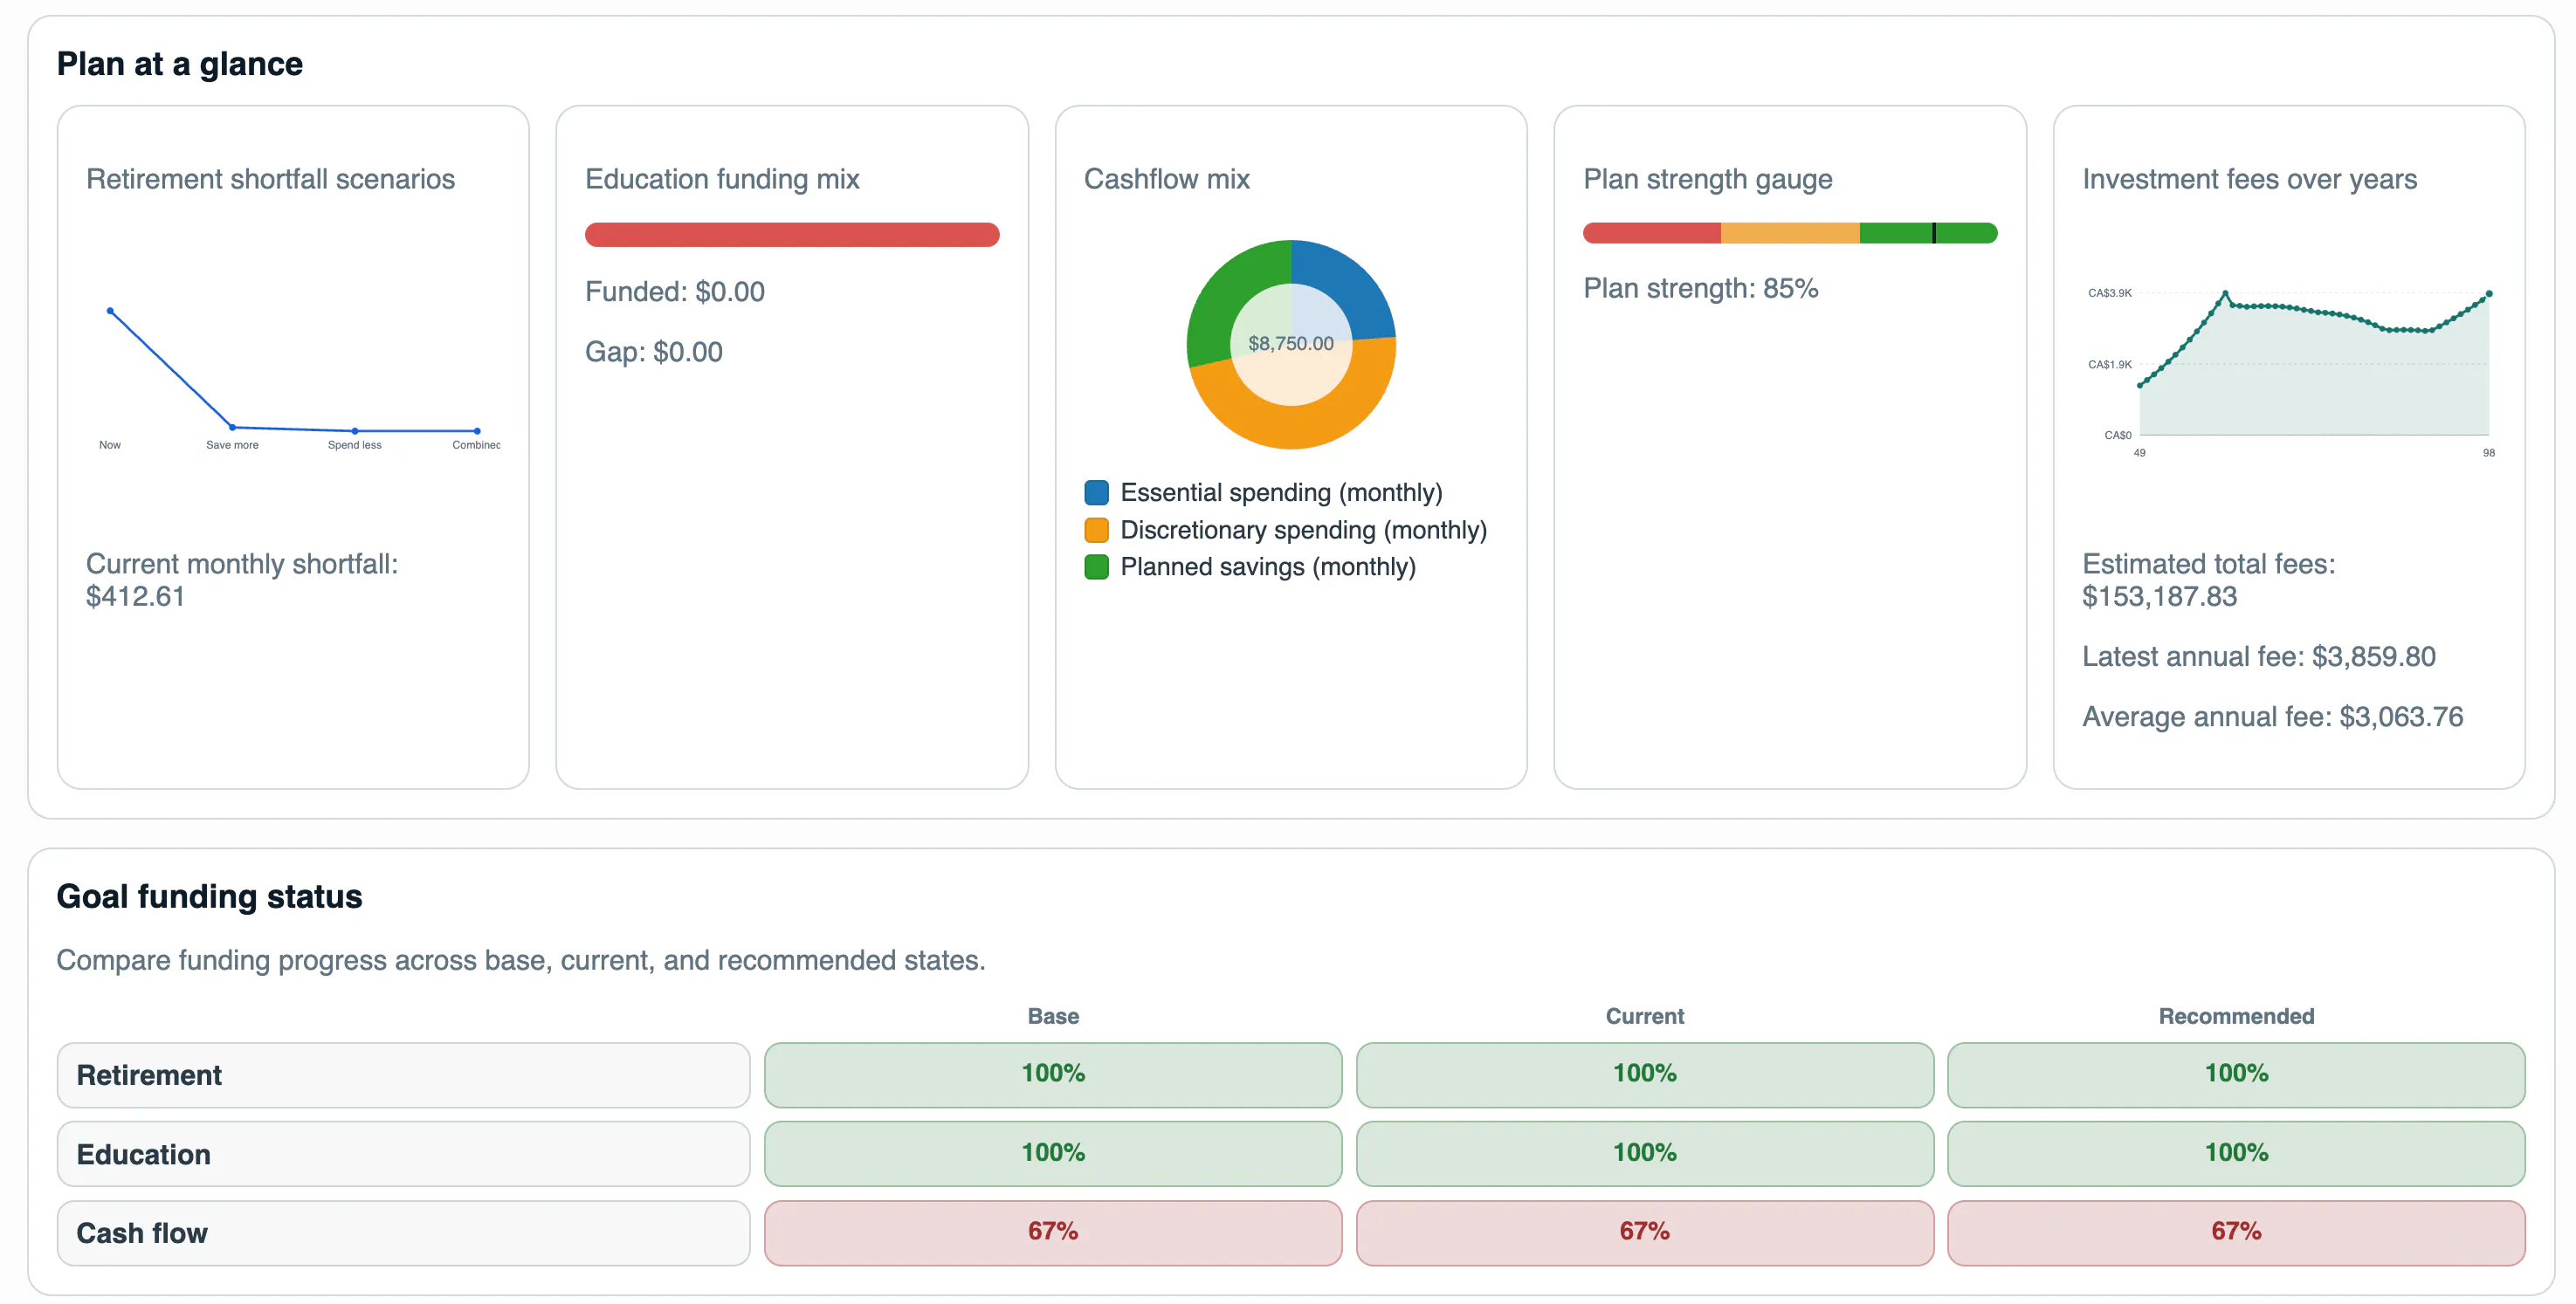Click the orange Discretionary spending legend swatch
The height and width of the screenshot is (1304, 2576).
[1096, 530]
